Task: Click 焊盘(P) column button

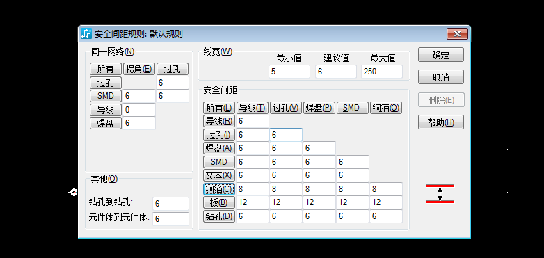Action: pos(319,108)
